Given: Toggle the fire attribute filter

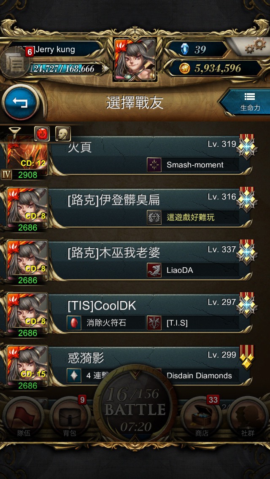Looking at the screenshot, I should point(42,134).
